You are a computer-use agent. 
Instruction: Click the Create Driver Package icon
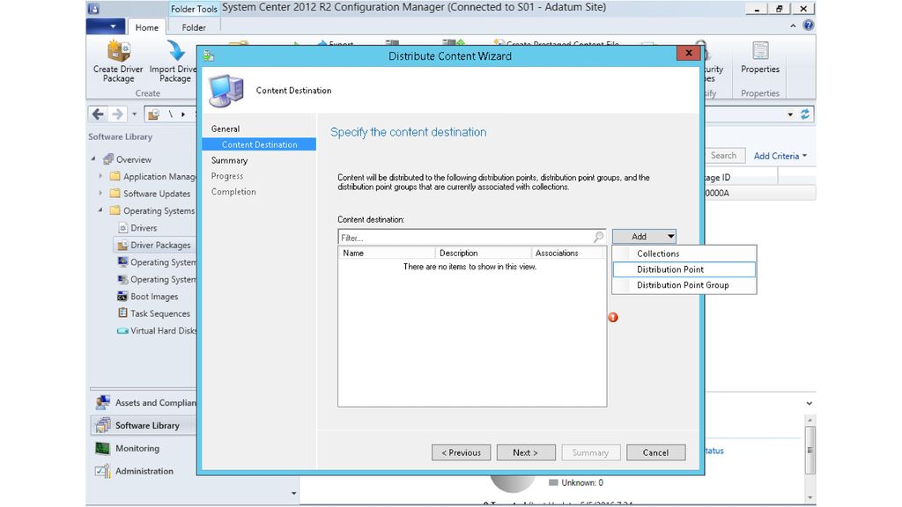click(x=119, y=50)
